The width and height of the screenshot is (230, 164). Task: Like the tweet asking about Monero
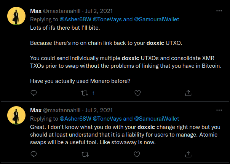click(137, 93)
